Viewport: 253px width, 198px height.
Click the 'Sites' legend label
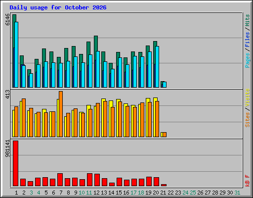pos(248,120)
